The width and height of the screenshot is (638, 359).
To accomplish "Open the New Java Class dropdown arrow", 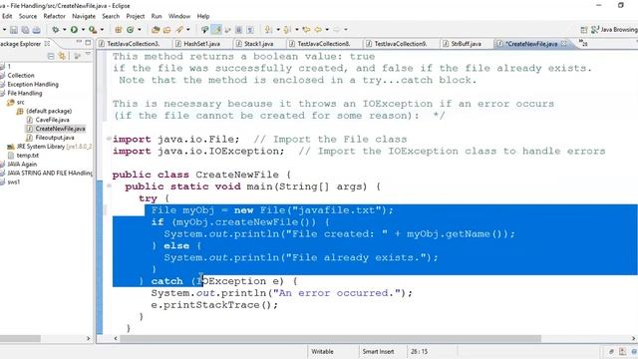I will (140, 30).
